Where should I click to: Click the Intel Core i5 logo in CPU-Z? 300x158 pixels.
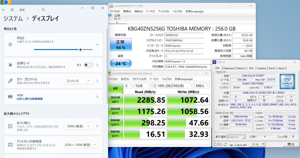pyautogui.click(x=287, y=81)
